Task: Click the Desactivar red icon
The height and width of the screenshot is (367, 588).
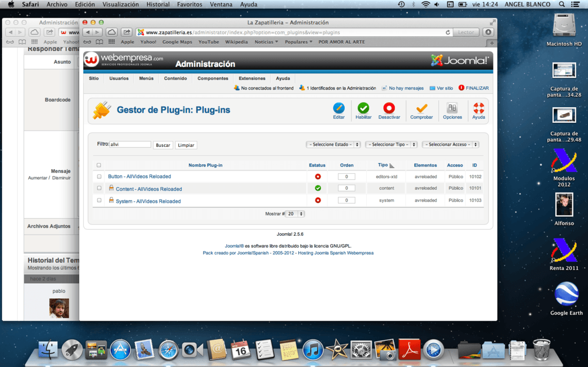Action: (x=389, y=108)
